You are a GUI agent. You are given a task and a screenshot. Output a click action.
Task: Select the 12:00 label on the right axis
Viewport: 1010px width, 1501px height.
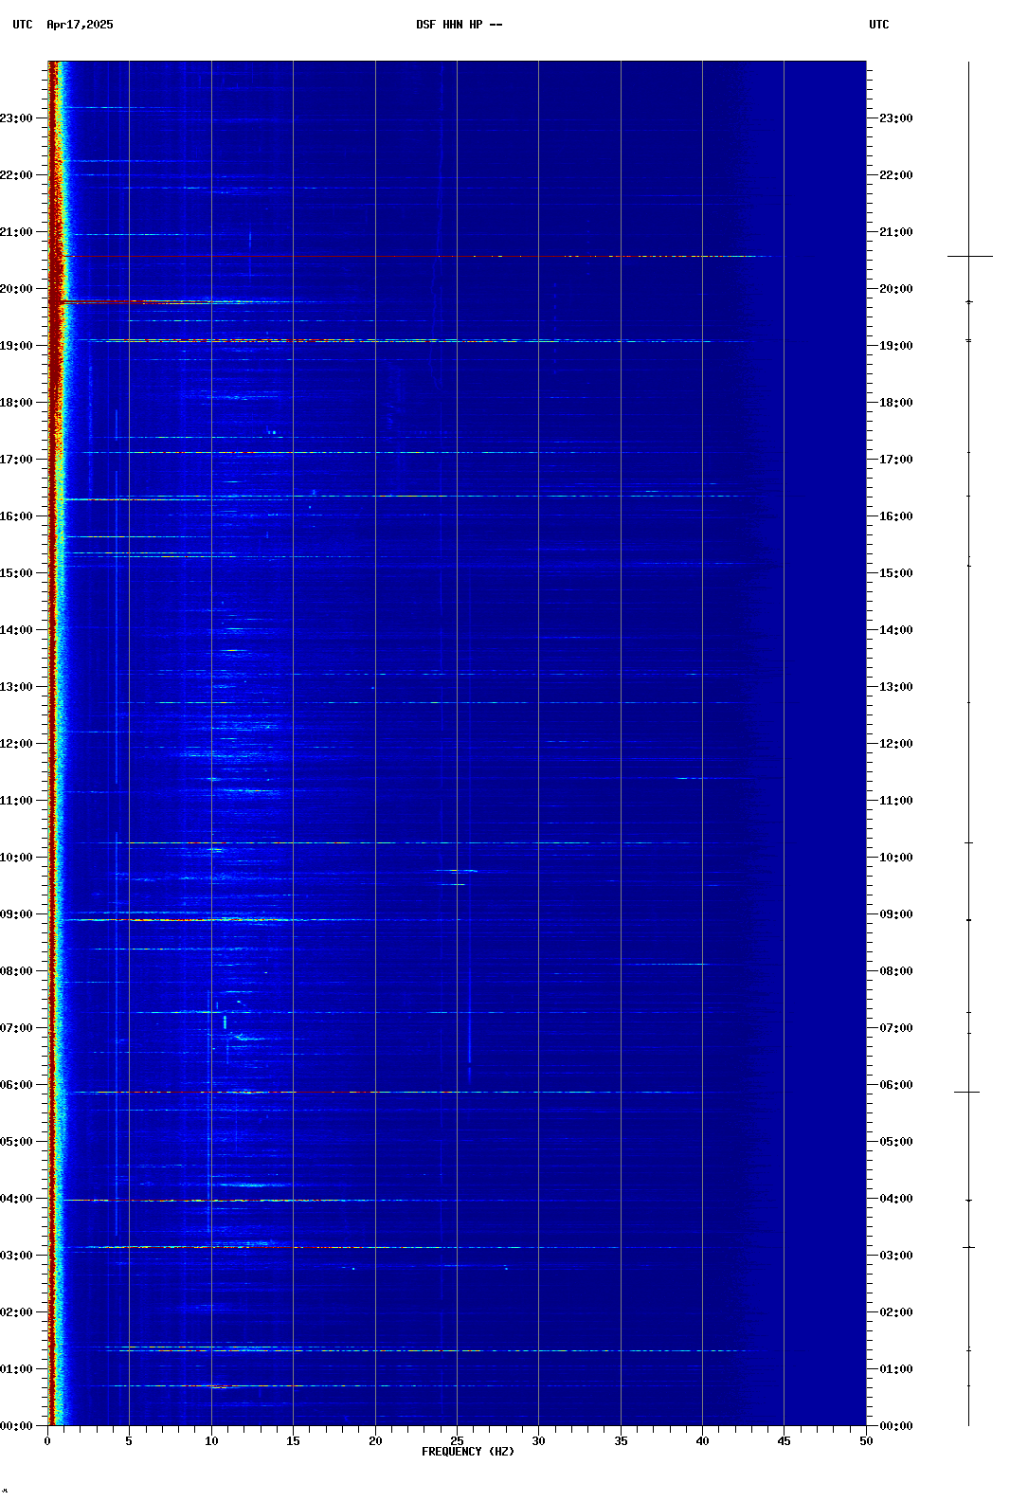click(x=895, y=744)
